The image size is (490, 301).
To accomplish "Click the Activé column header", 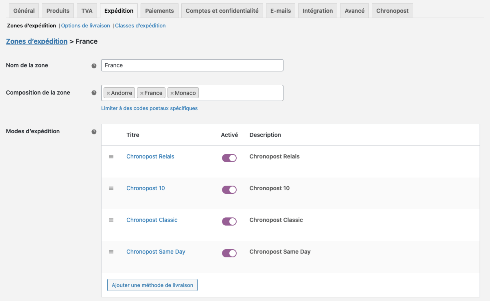I will 229,135.
